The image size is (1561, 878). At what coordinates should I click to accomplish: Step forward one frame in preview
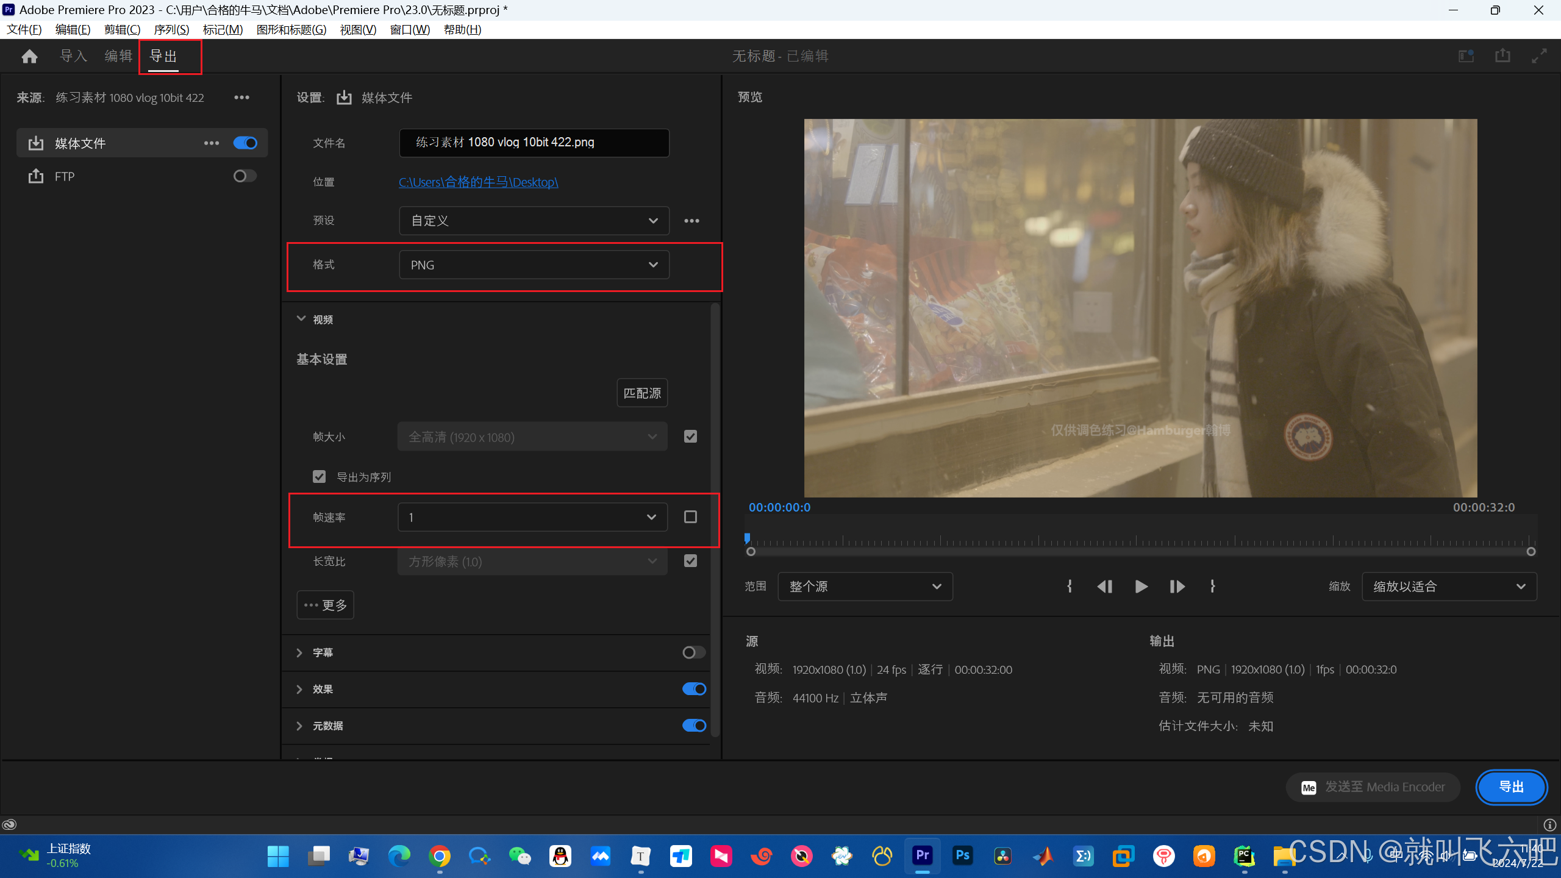click(1177, 587)
